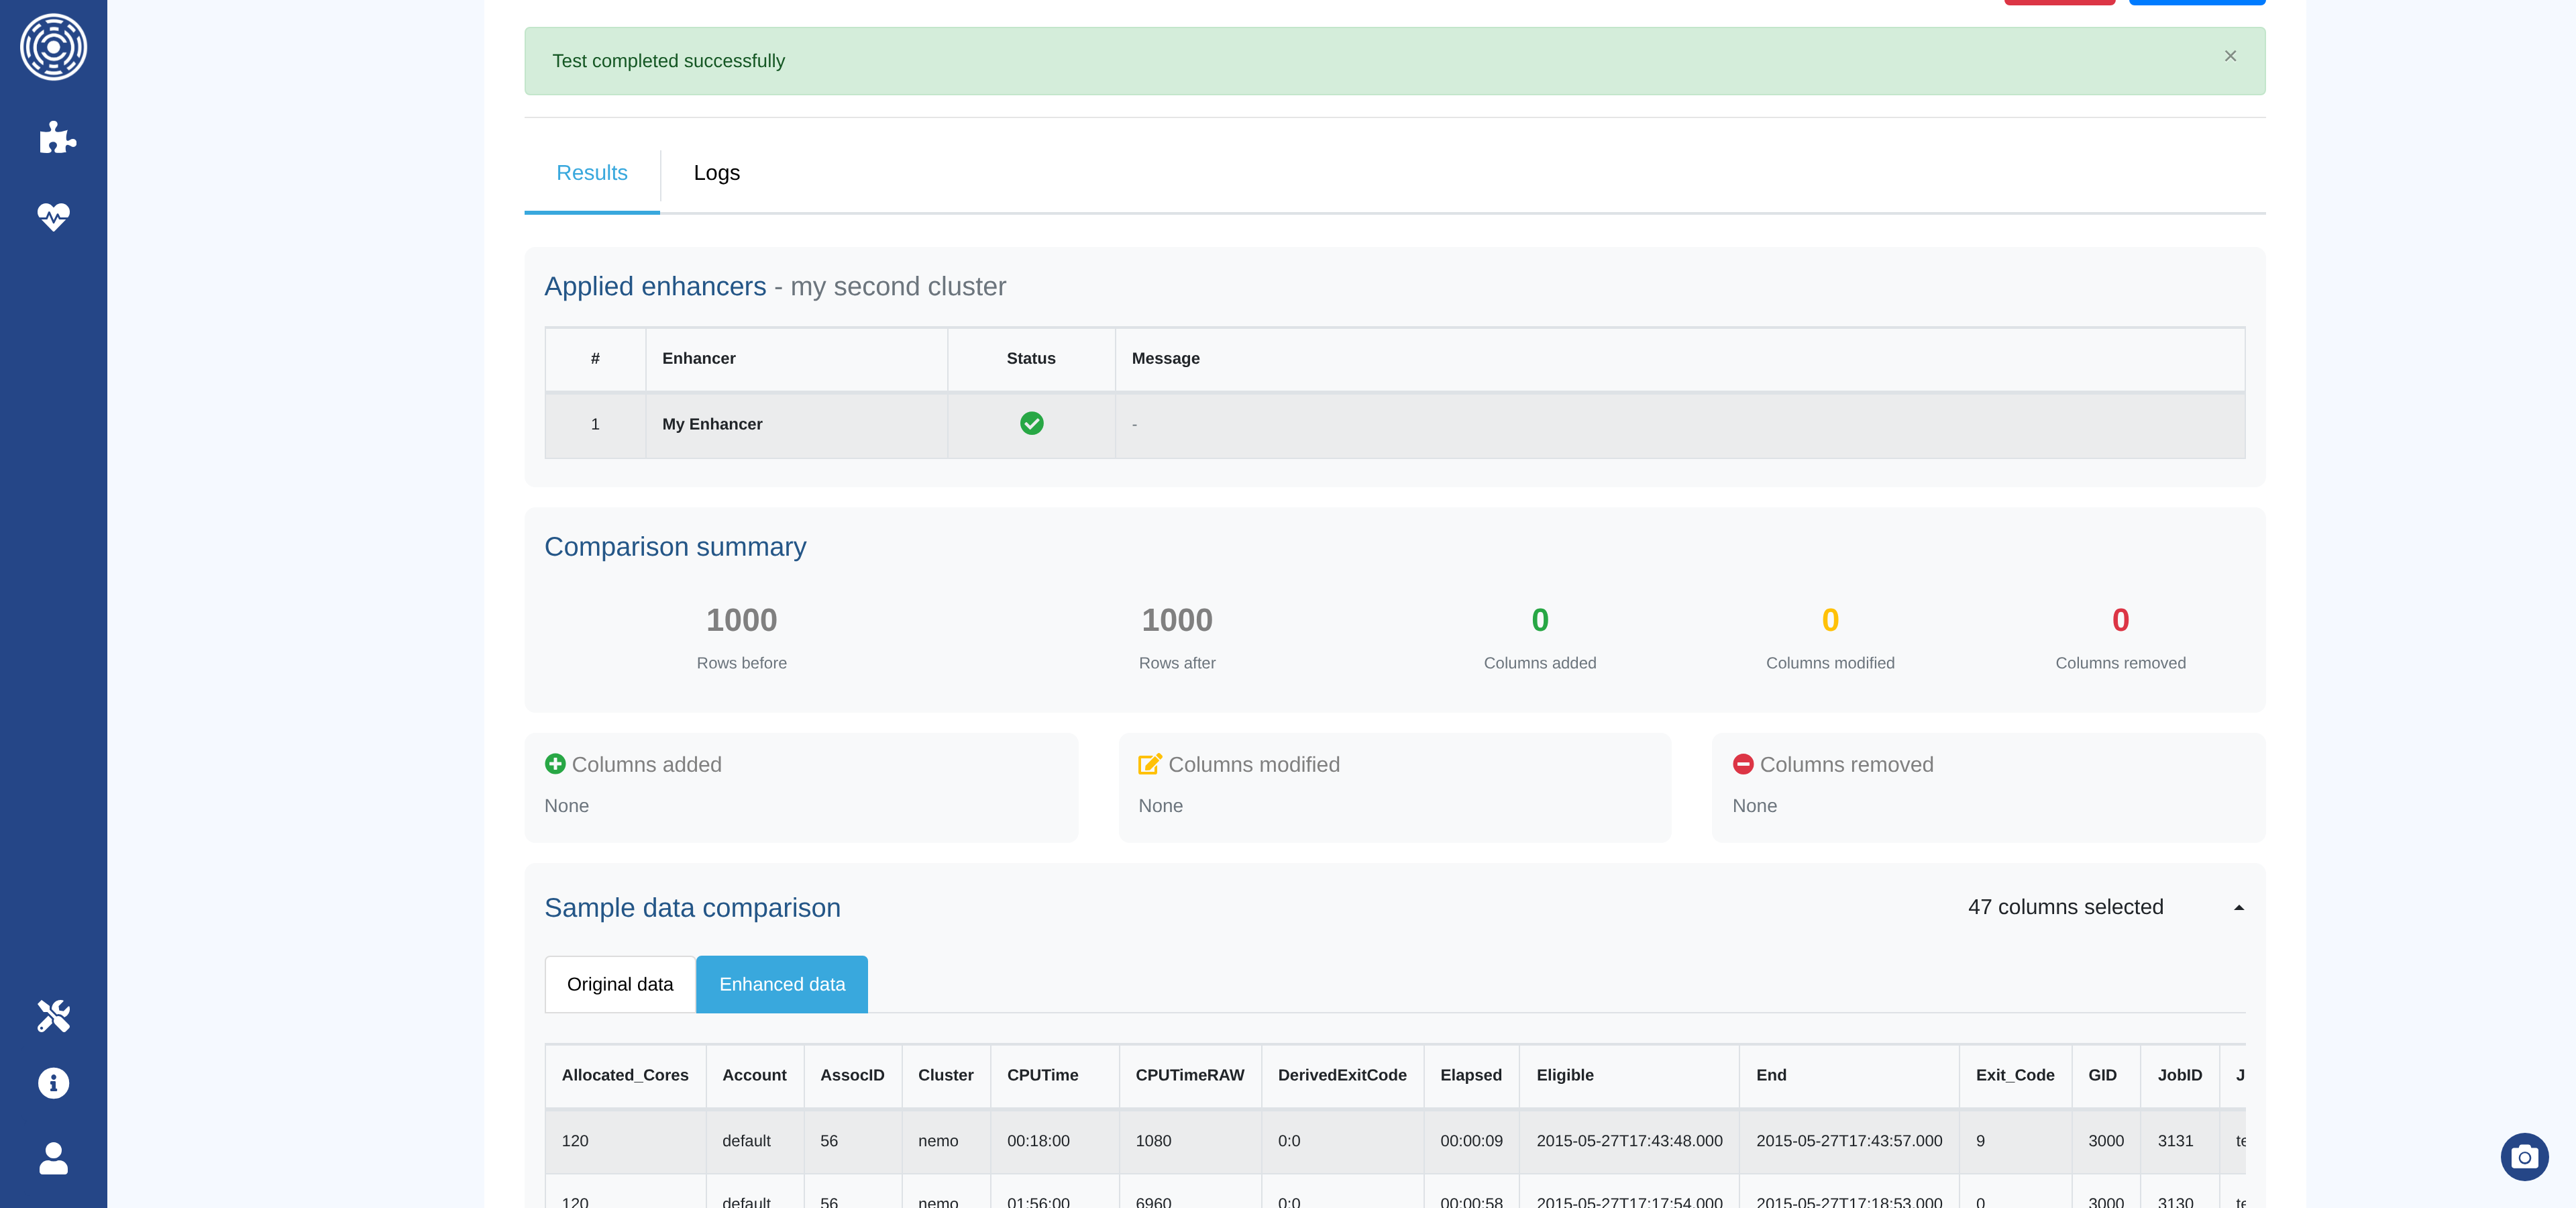2576x1208 pixels.
Task: Click the info circle icon in sidebar
Action: point(53,1083)
